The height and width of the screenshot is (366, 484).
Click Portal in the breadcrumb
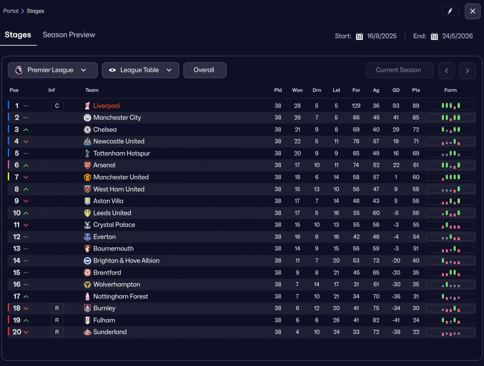point(11,11)
